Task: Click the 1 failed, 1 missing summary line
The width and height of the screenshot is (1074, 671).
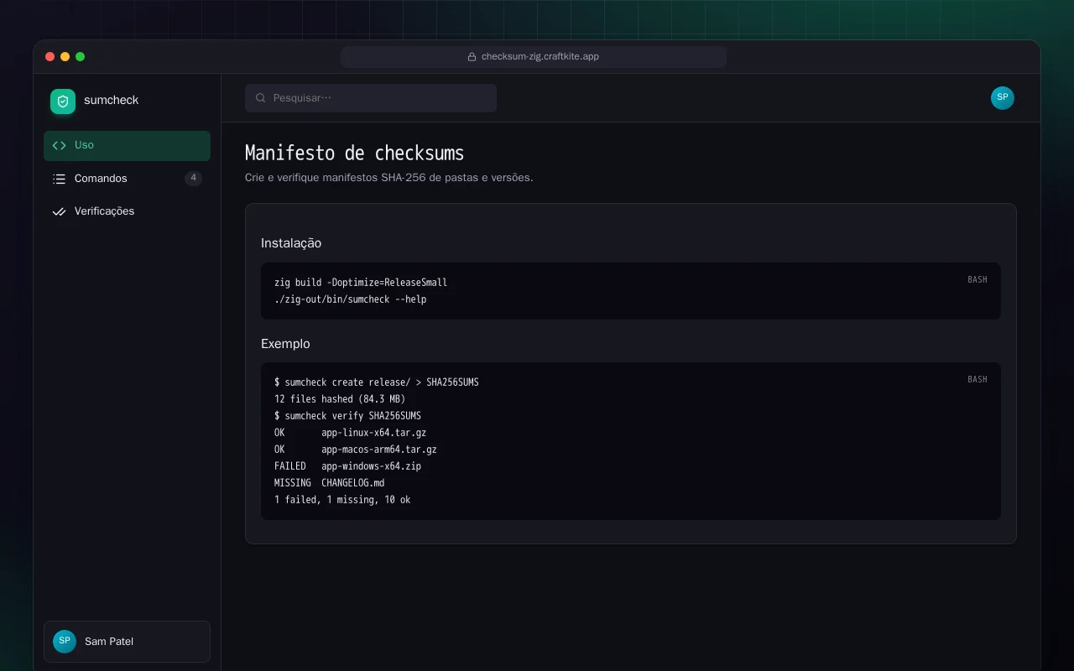Action: 342,500
